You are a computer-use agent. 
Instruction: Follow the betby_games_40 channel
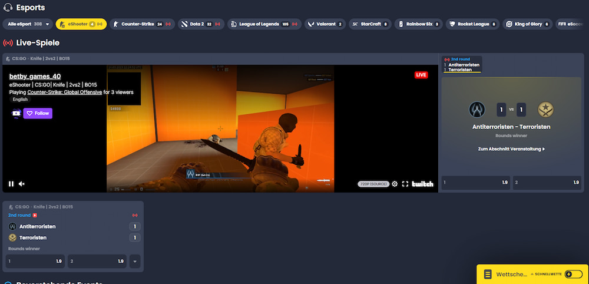pyautogui.click(x=38, y=113)
